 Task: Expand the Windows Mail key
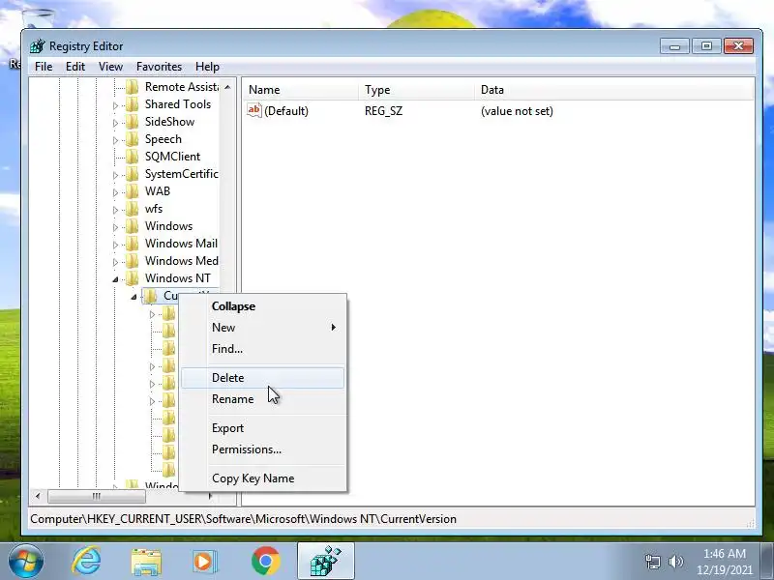tap(115, 245)
